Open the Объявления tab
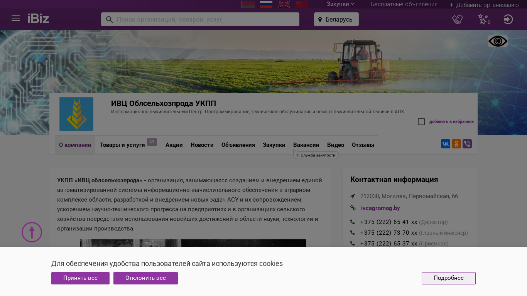This screenshot has height=296, width=527. [238, 145]
